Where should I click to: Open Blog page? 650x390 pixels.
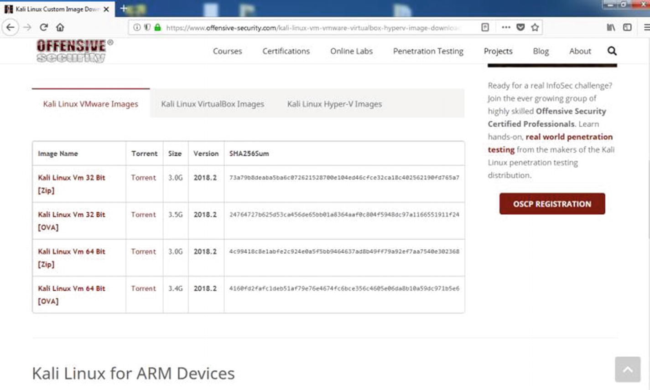click(541, 51)
